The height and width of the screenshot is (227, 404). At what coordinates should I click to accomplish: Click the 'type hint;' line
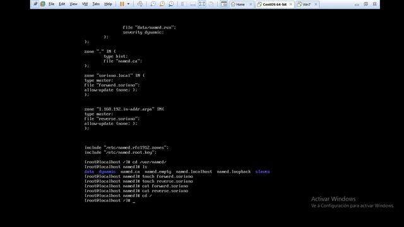pos(116,56)
